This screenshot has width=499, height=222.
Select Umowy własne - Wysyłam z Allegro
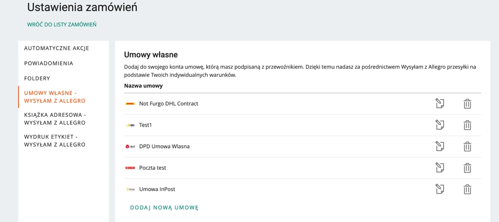pos(54,97)
